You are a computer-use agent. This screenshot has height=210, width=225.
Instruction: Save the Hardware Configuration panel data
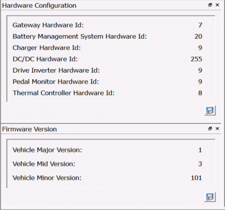(x=210, y=110)
